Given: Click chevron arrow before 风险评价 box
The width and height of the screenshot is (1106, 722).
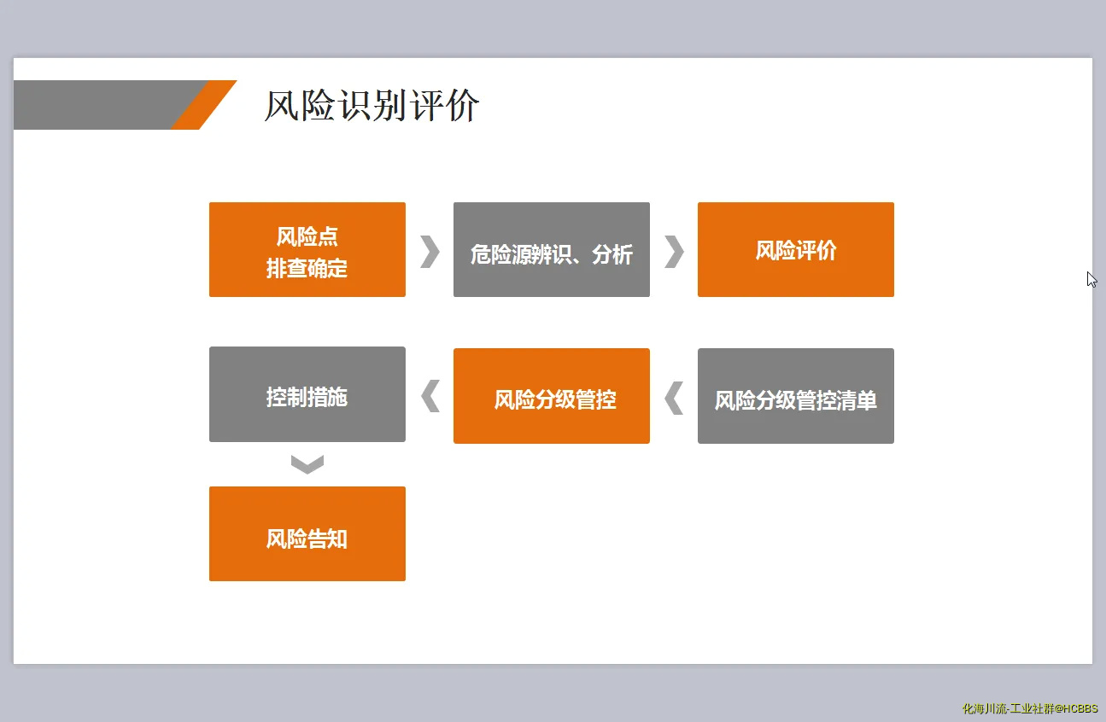Looking at the screenshot, I should click(675, 251).
